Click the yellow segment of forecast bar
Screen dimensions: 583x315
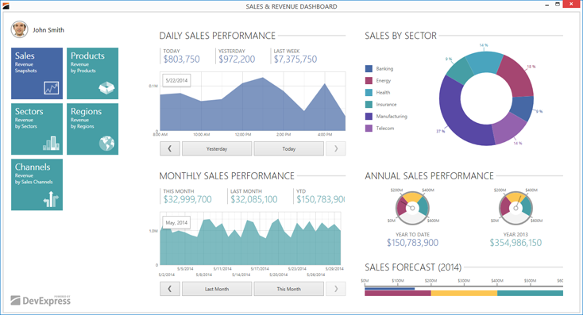pyautogui.click(x=464, y=293)
